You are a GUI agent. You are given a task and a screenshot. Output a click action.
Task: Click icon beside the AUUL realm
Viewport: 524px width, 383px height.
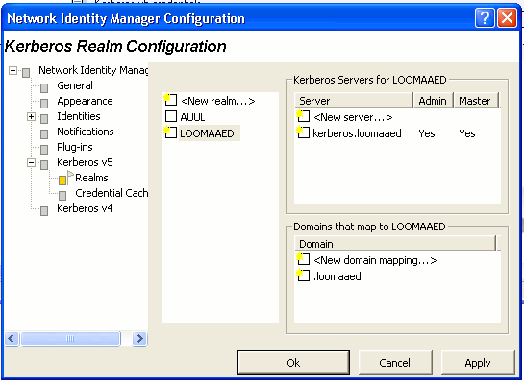(171, 116)
